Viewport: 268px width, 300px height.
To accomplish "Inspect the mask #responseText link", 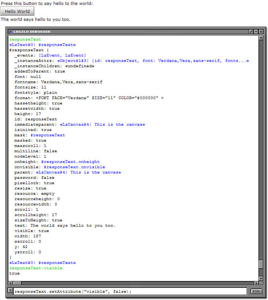I will tap(48, 135).
